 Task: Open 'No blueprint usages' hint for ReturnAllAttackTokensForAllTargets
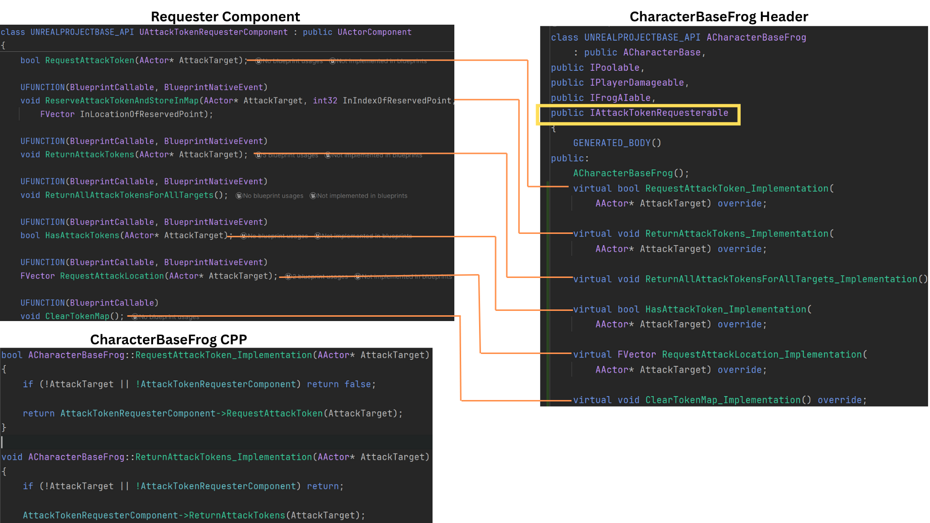[273, 196]
